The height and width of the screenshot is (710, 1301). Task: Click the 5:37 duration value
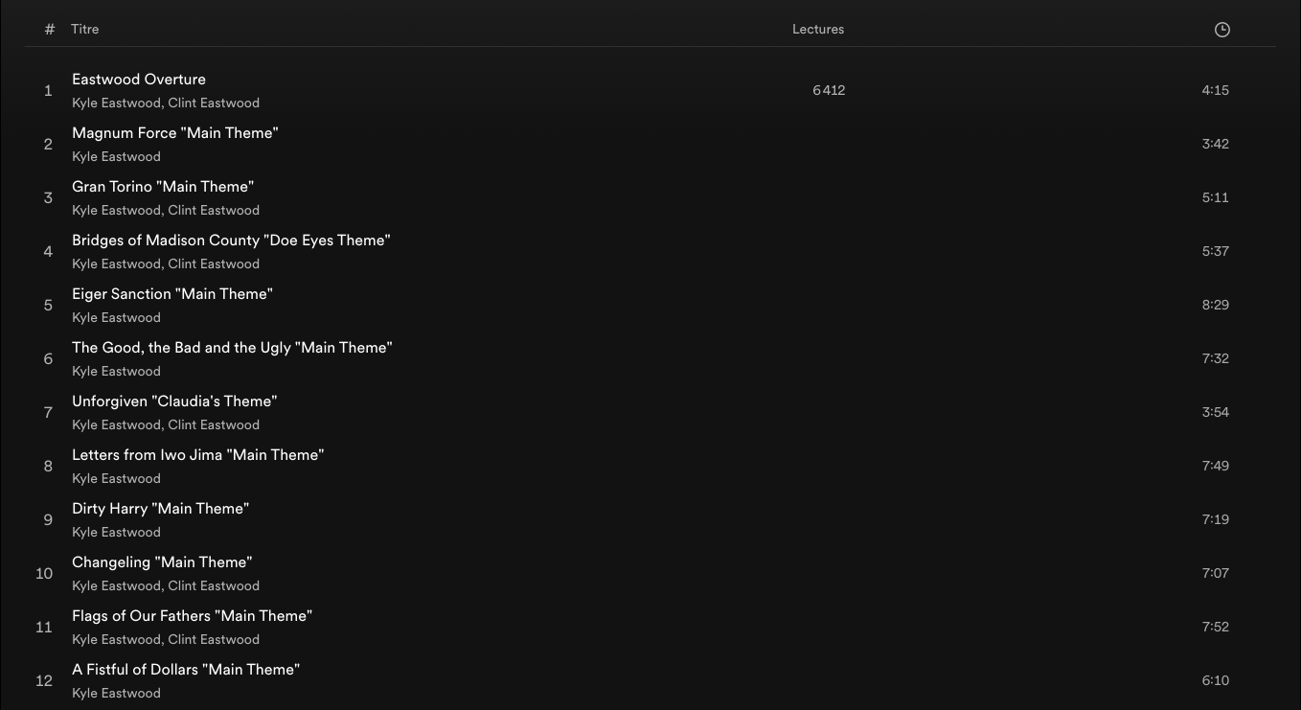point(1215,251)
